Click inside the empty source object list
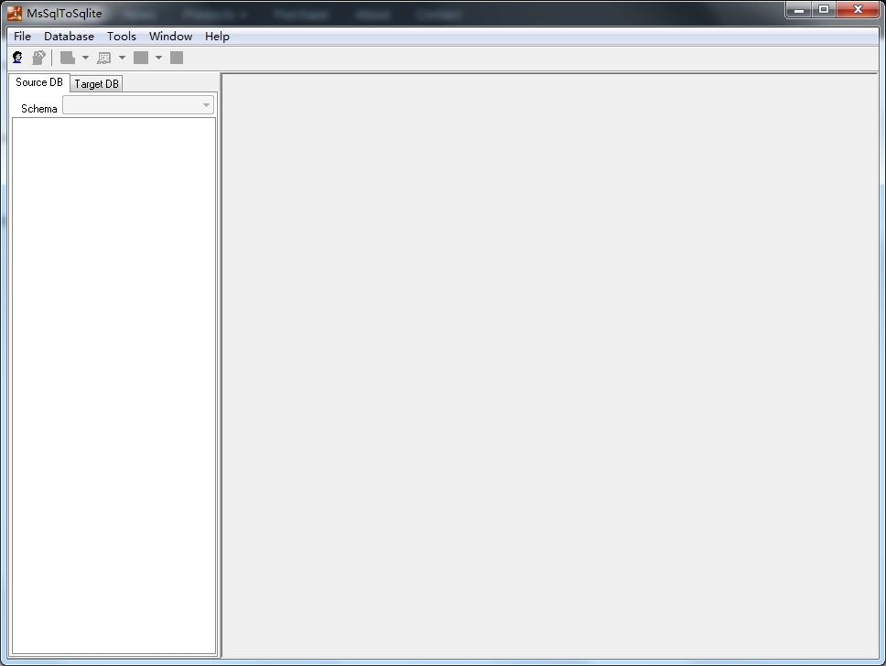The width and height of the screenshot is (886, 666). click(x=113, y=386)
